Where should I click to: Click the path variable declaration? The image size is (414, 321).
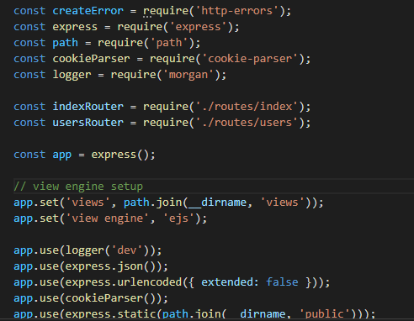click(x=65, y=43)
